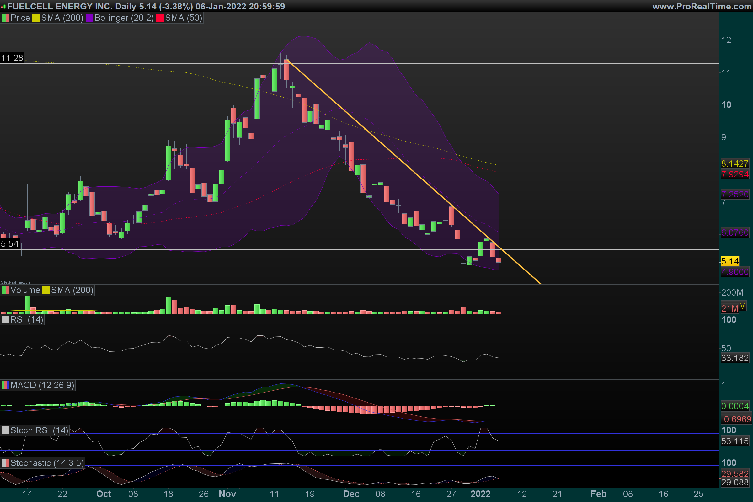The height and width of the screenshot is (502, 753).
Task: Select the 11.28 horizontal line label
Action: coord(12,58)
